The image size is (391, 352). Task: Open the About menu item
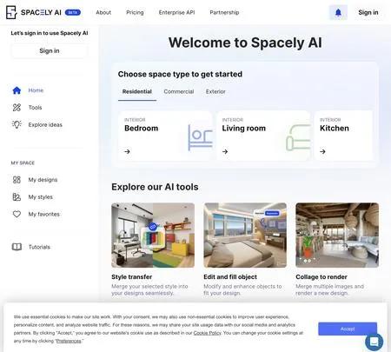pos(103,12)
